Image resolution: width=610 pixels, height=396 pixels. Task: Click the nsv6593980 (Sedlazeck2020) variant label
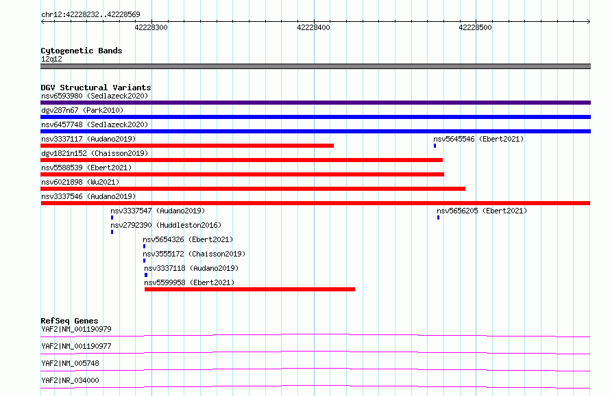click(95, 96)
